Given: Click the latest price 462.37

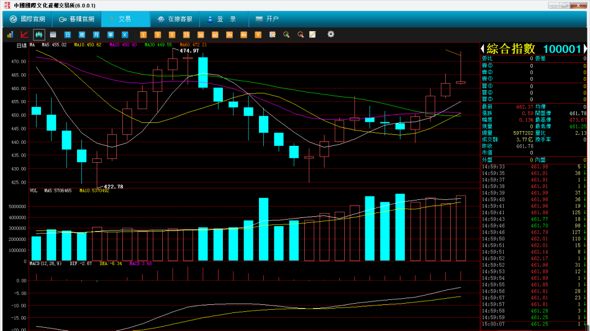Looking at the screenshot, I should [524, 107].
